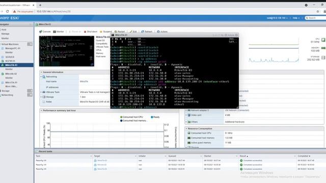This screenshot has height=183, width=326.
Task: Toggle Reads legend series in chart
Action: pyautogui.click(x=155, y=117)
